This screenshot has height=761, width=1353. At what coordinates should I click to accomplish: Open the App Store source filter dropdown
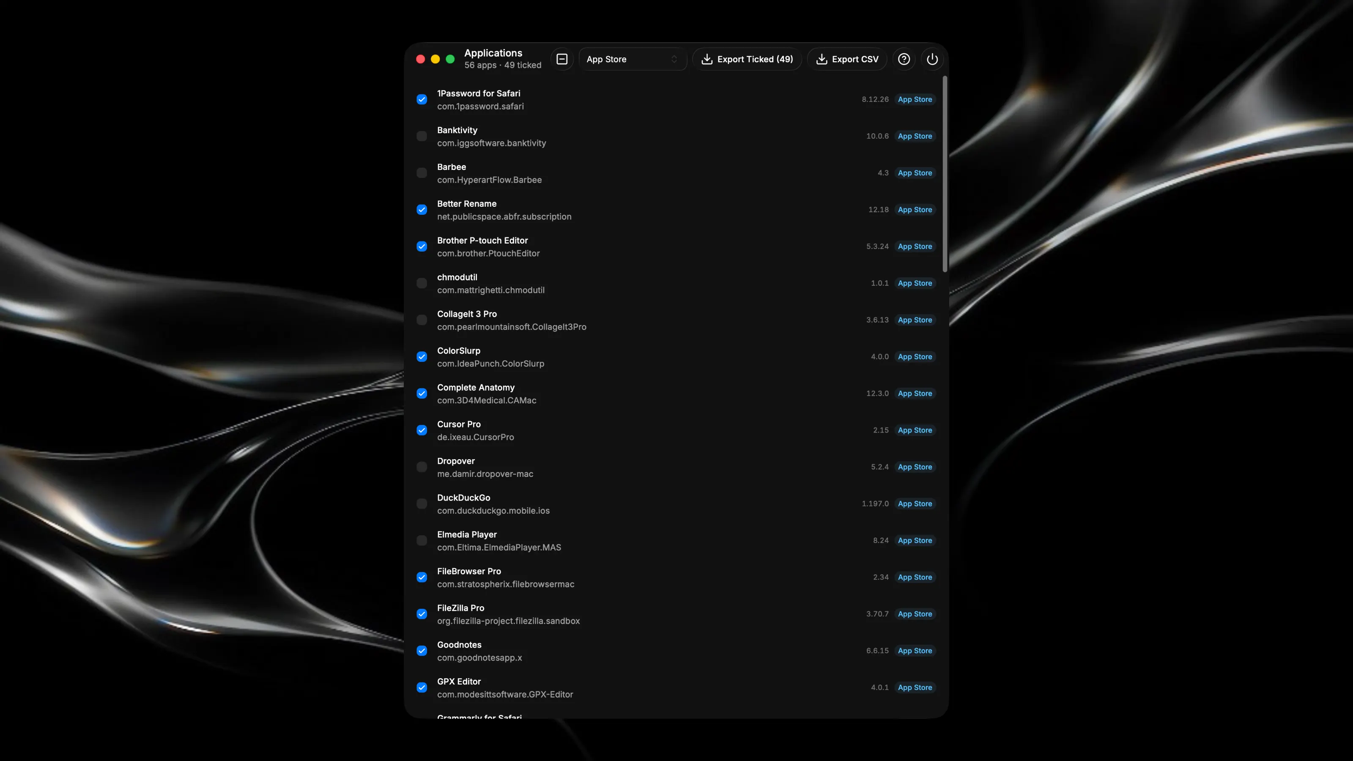pos(633,59)
